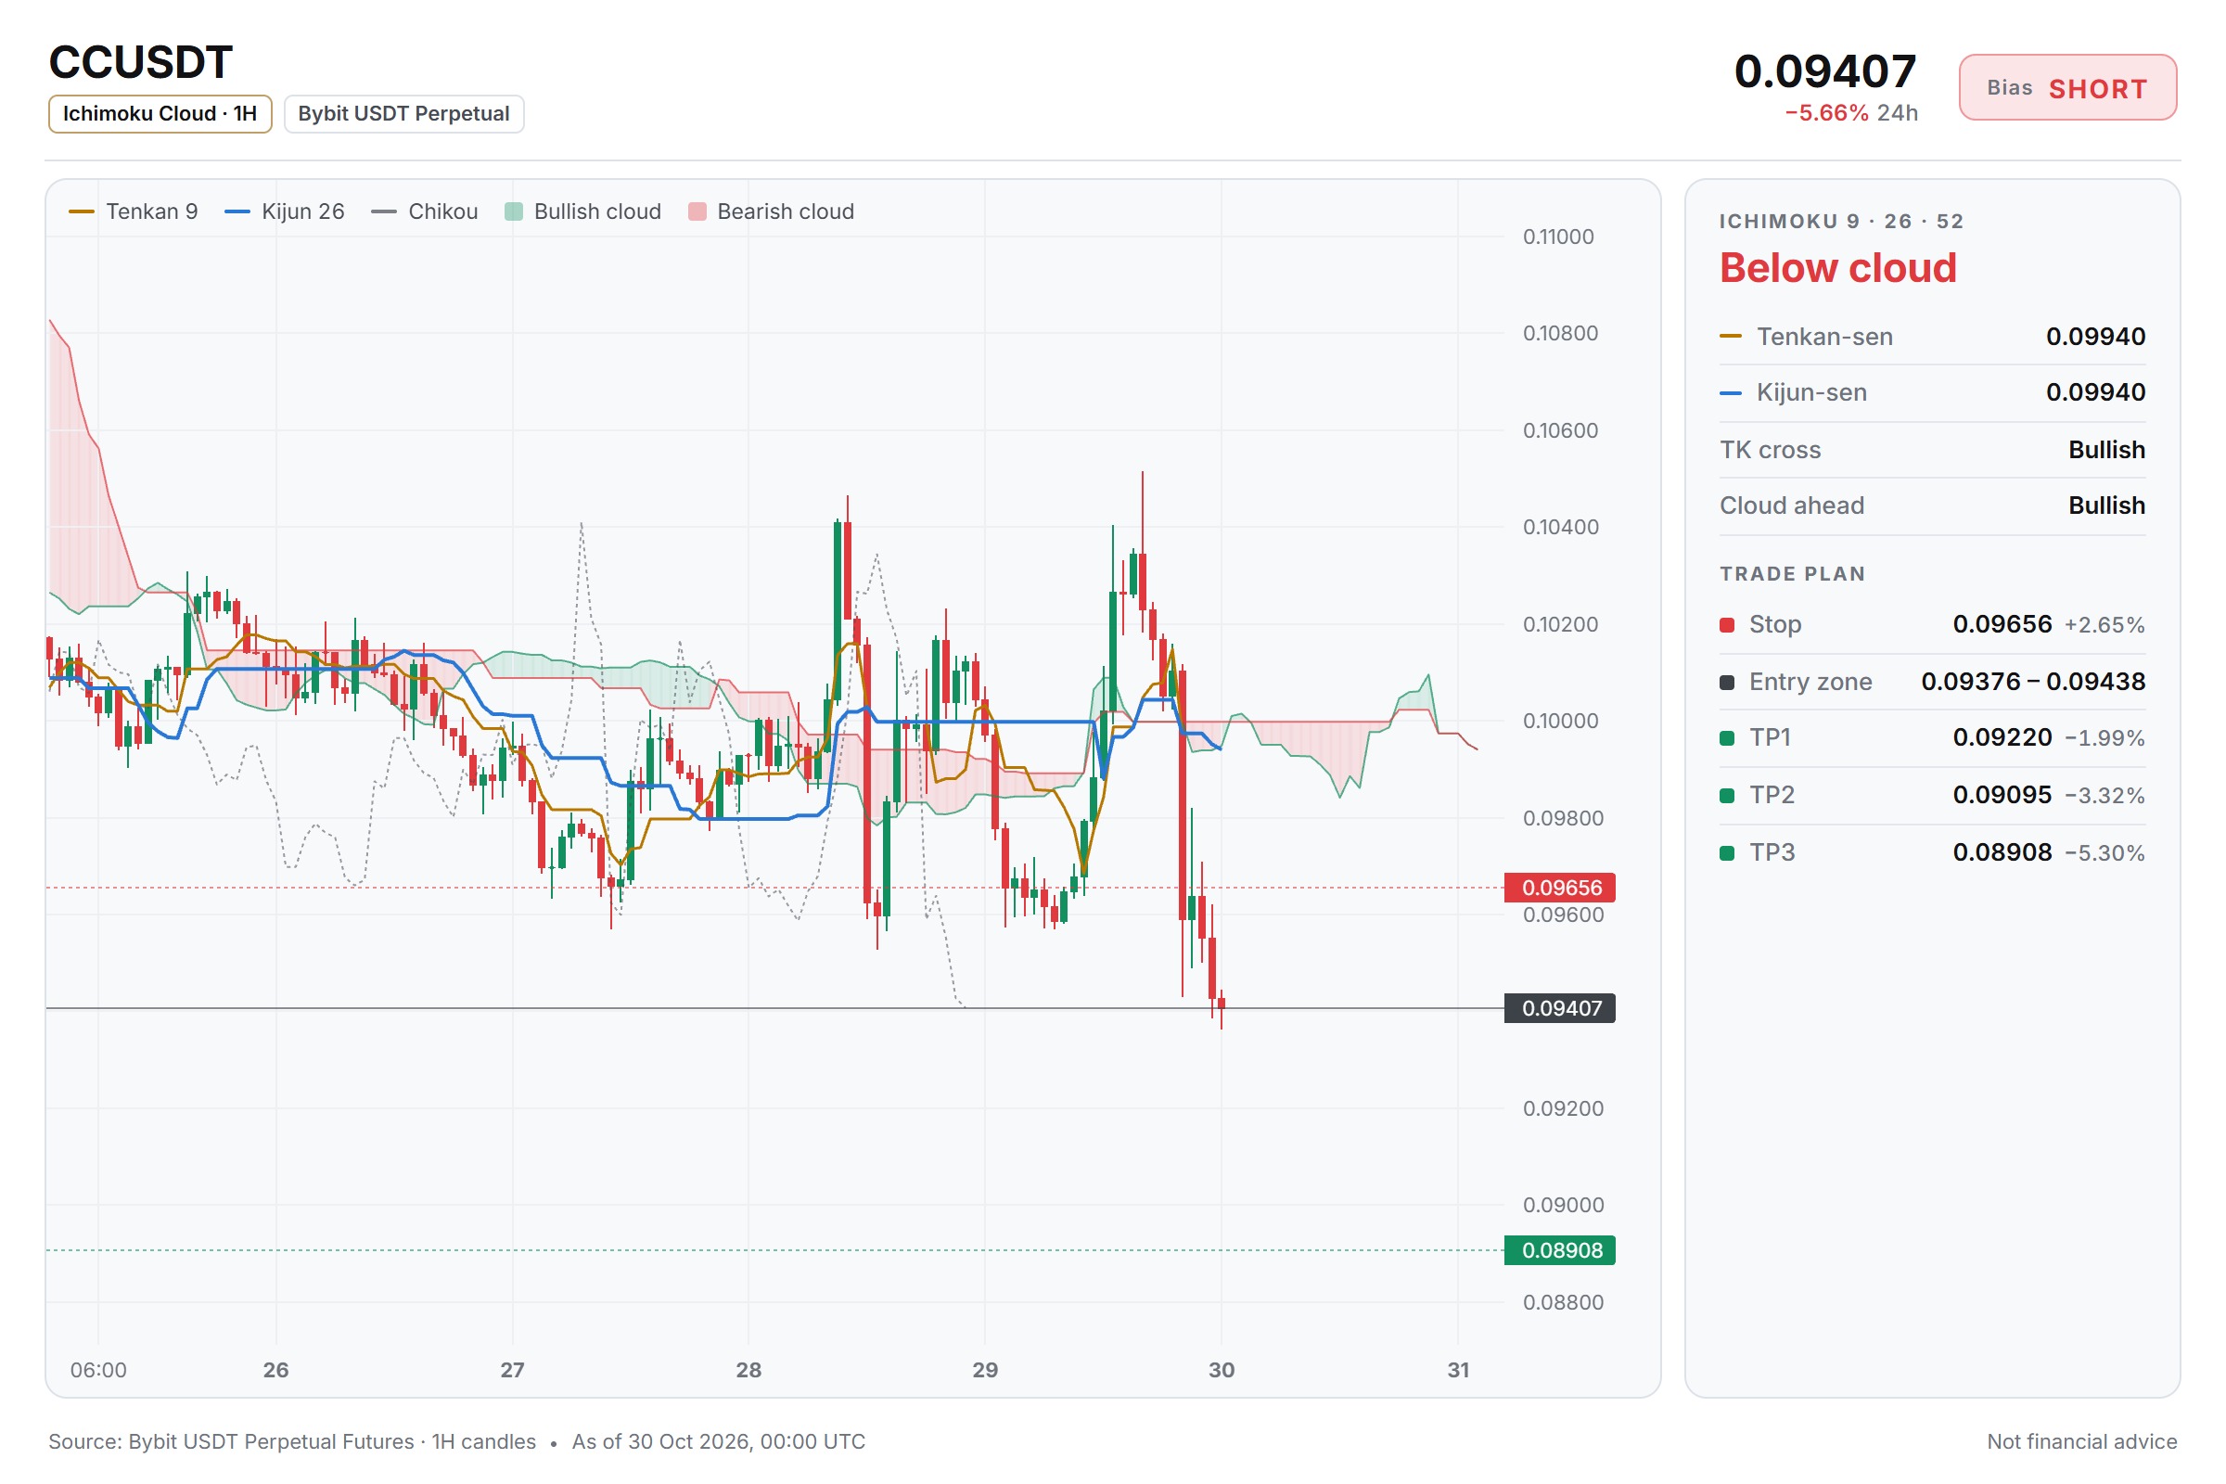Click the green 0.08908 TP3 price tag
This screenshot has width=2226, height=1484.
point(1560,1250)
